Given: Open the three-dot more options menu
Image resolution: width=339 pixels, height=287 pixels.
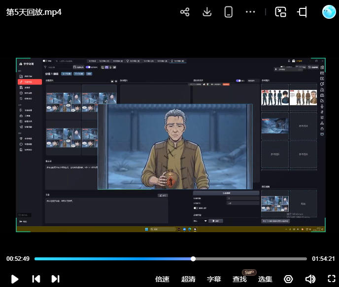Looking at the screenshot, I should pos(250,12).
